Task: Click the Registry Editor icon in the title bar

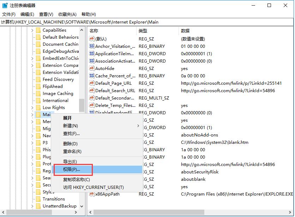Action: [x=5, y=5]
